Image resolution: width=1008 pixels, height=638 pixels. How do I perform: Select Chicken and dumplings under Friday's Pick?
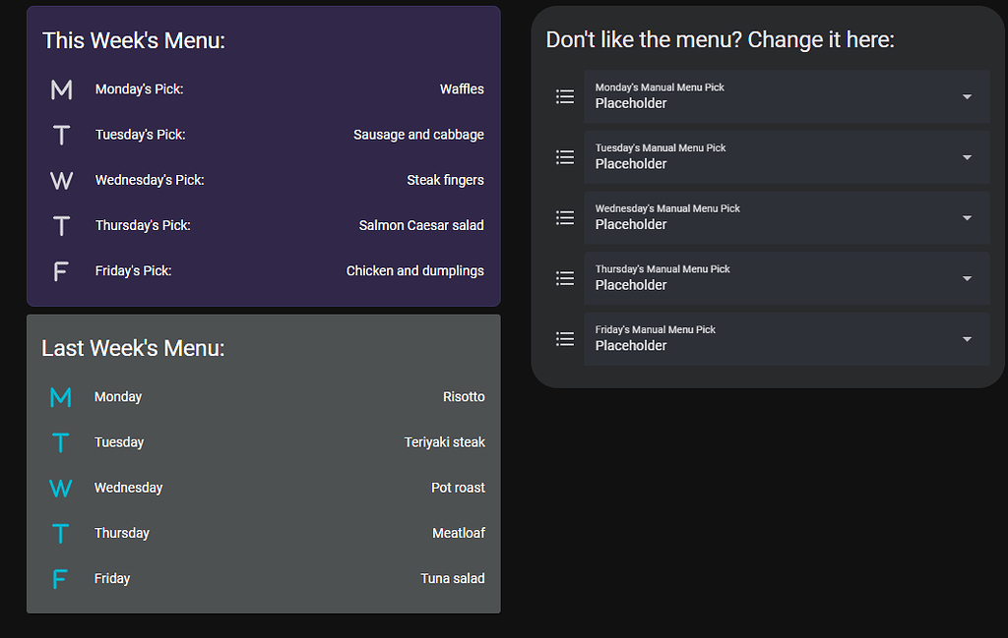[415, 270]
